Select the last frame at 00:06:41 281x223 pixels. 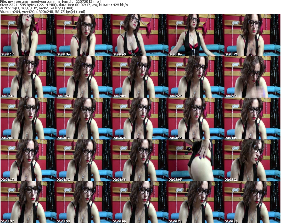tap(252, 202)
